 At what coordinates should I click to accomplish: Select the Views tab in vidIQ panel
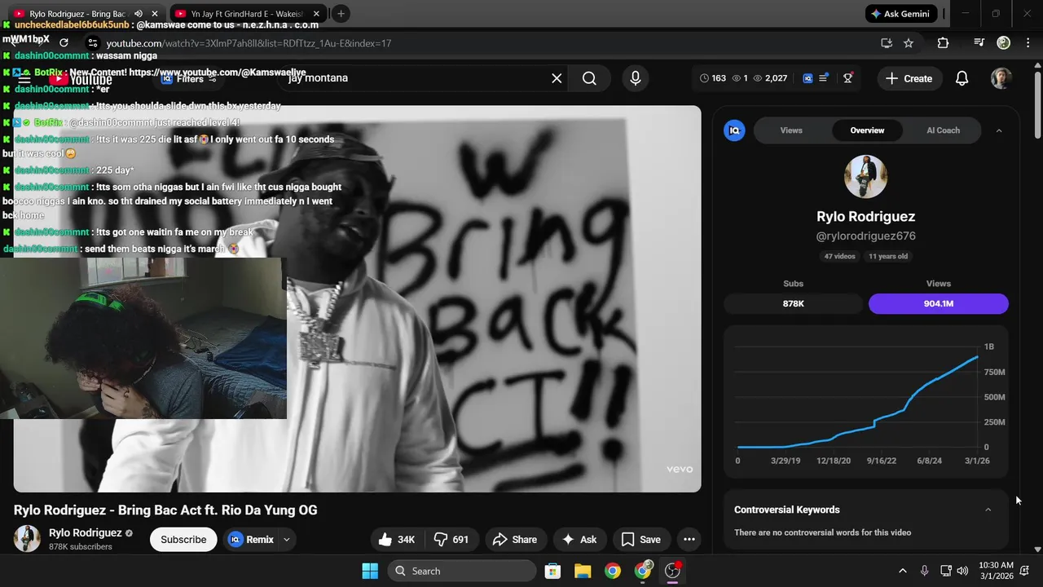tap(791, 130)
